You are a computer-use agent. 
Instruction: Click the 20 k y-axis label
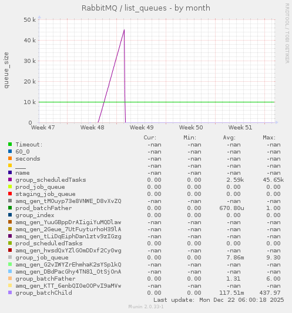tap(30, 81)
